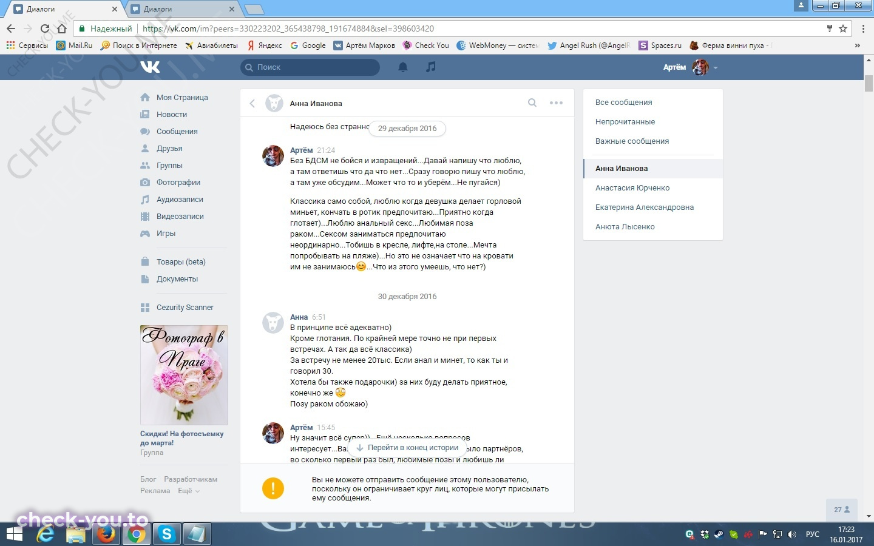Focus the VK Поиск search field
874x546 pixels.
point(310,67)
